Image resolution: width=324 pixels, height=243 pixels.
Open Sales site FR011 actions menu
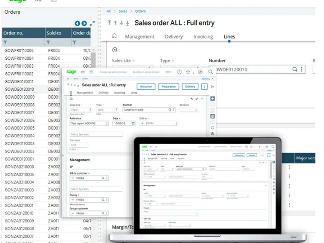[90, 110]
